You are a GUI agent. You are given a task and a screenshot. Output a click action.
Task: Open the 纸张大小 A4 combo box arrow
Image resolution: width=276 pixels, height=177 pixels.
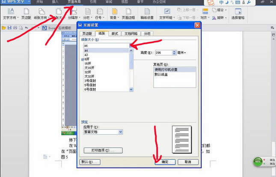(x=131, y=46)
